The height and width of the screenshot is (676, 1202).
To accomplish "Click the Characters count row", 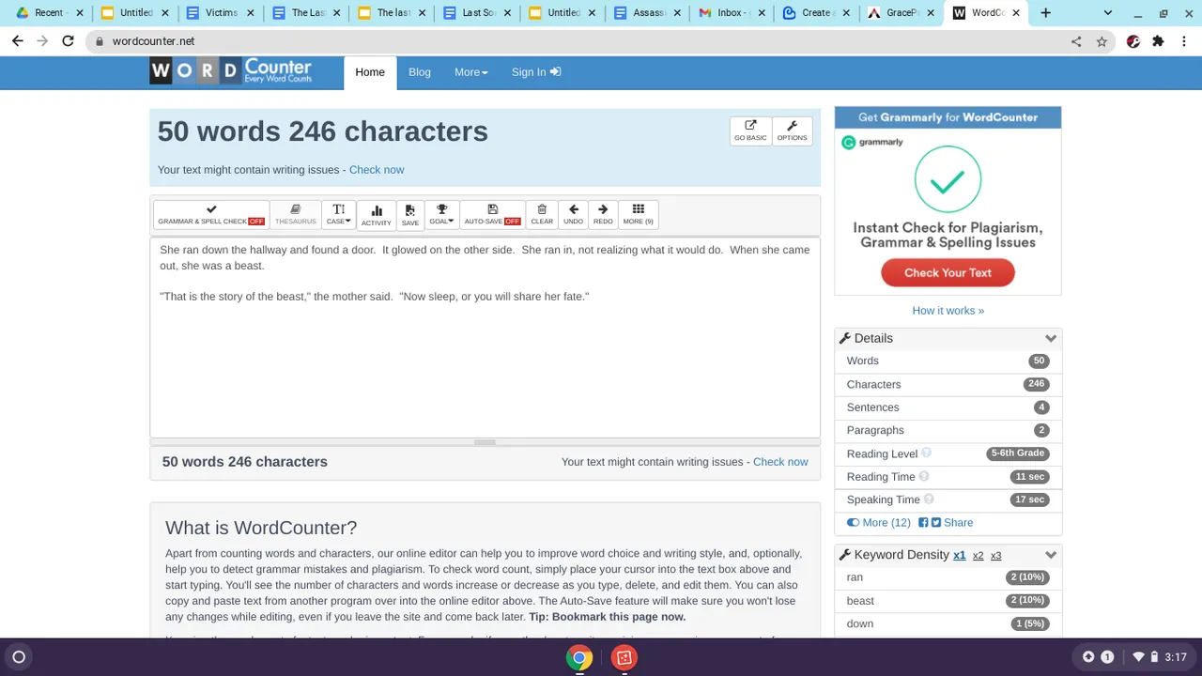I will 948,384.
